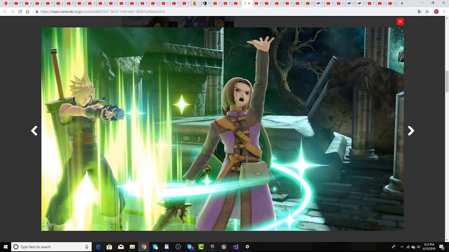
Task: Close the image lightbox with red X
Action: click(x=400, y=22)
